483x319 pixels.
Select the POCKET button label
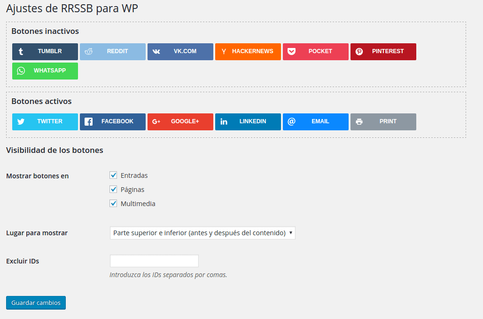320,51
